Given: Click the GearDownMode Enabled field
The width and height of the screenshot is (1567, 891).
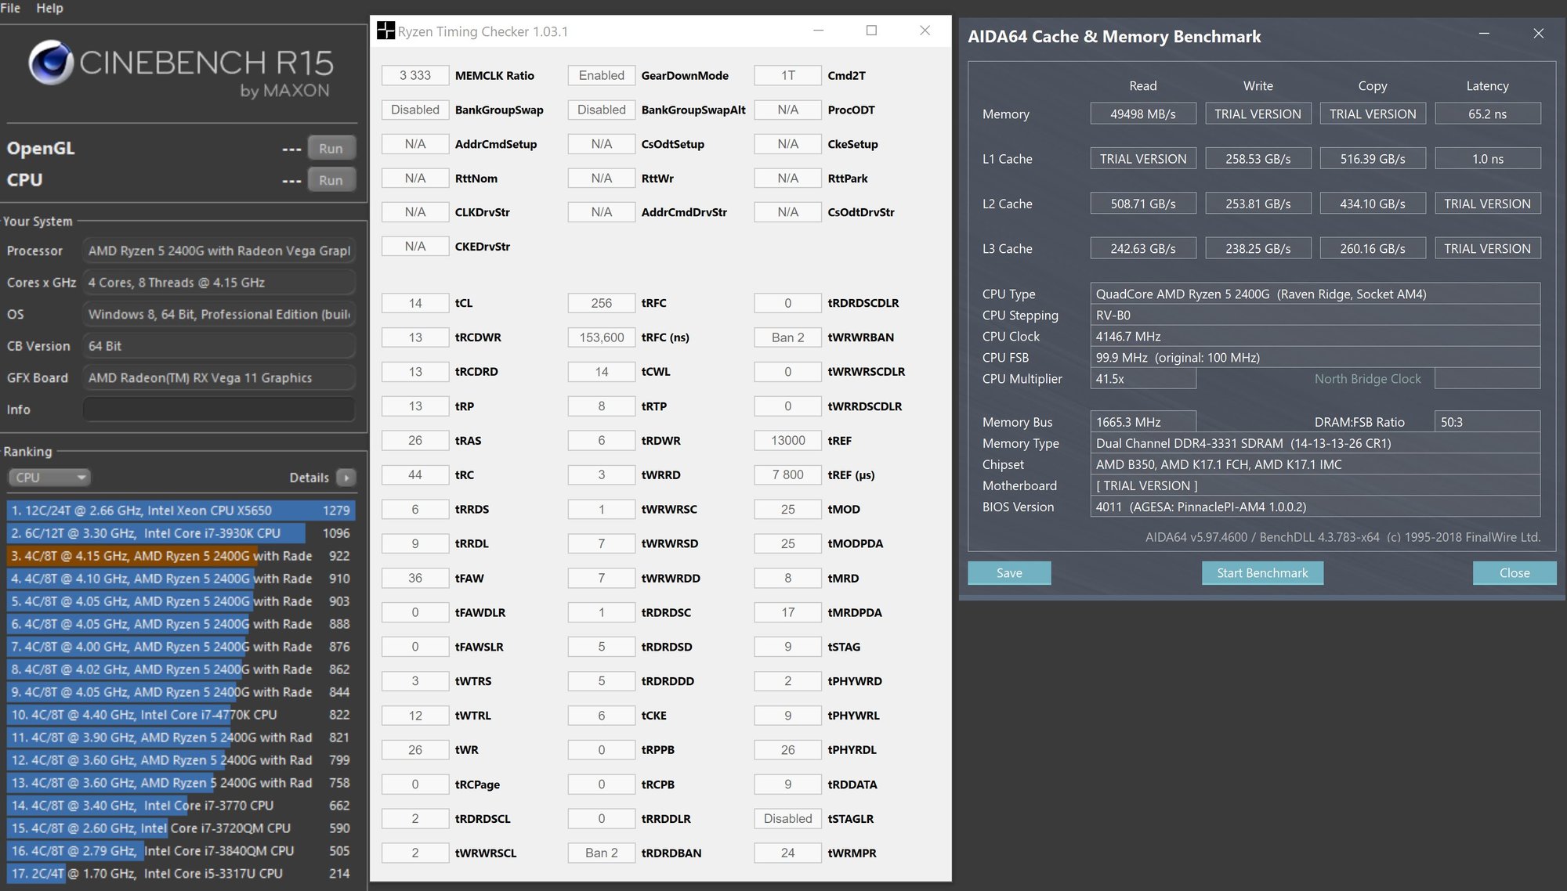Looking at the screenshot, I should (602, 75).
